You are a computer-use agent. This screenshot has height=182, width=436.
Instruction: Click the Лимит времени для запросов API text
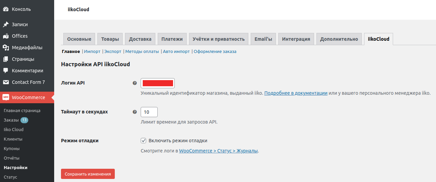(179, 122)
